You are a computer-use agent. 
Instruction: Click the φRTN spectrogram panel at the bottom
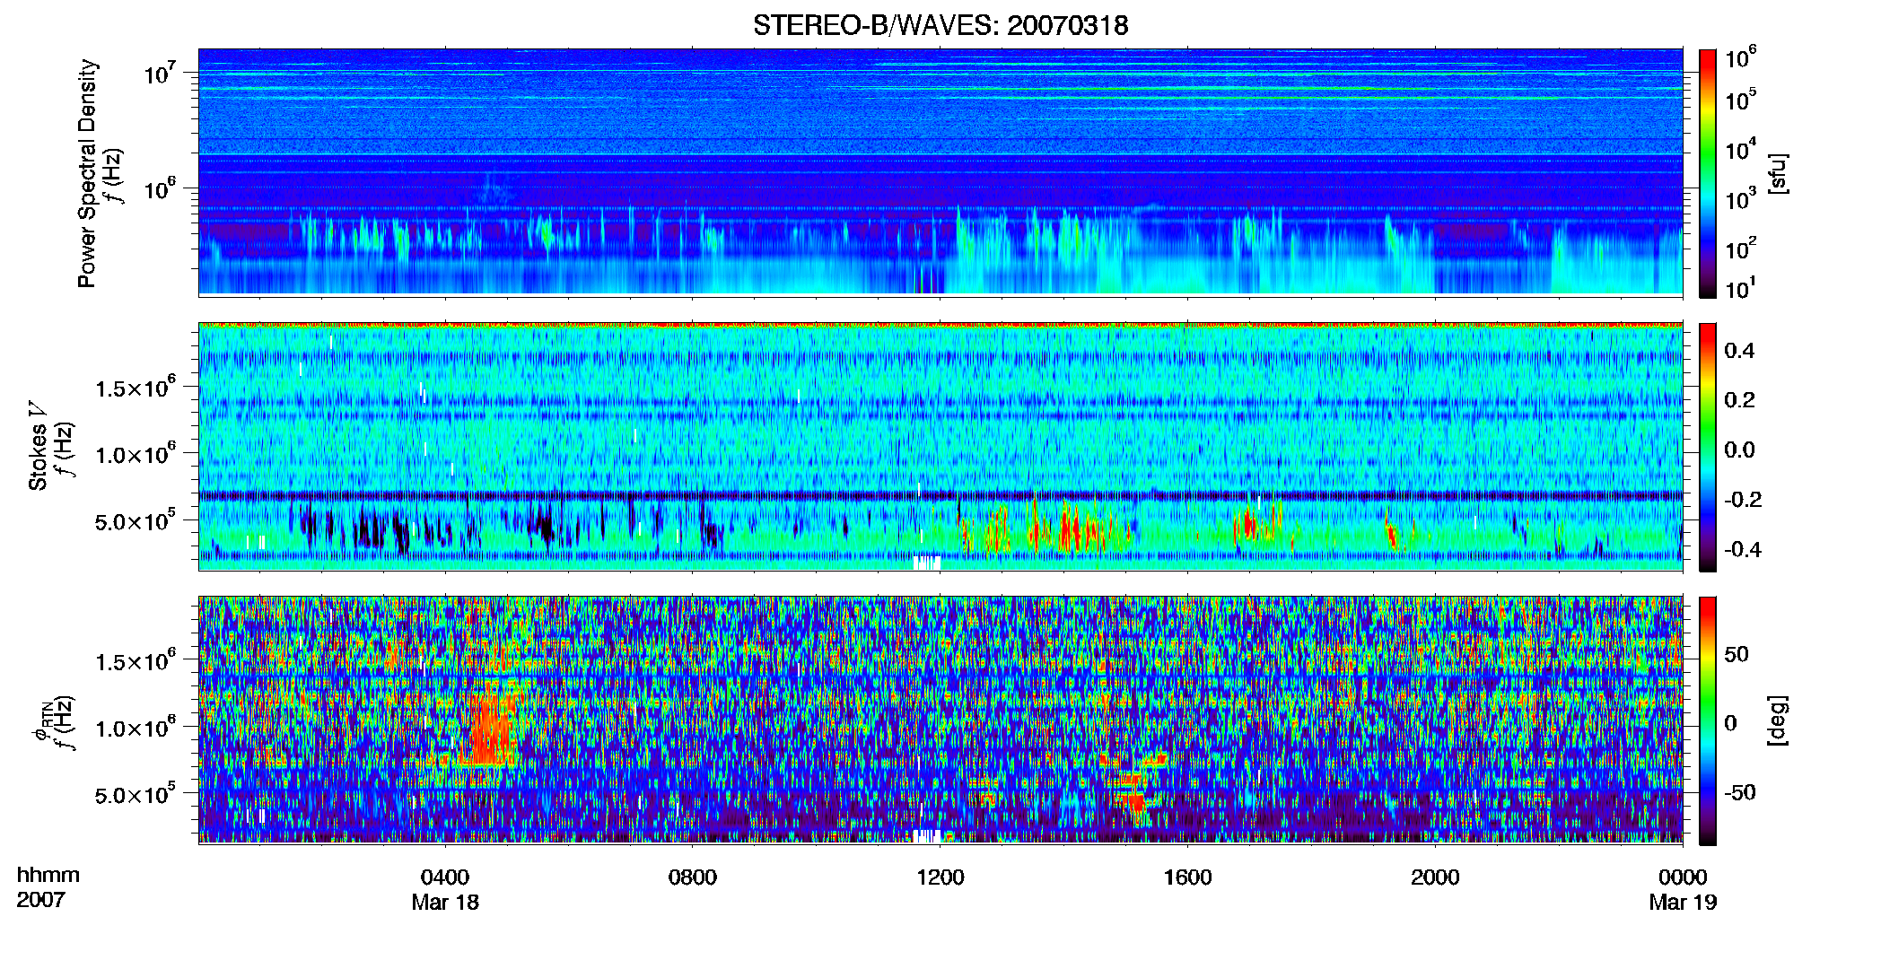point(940,720)
